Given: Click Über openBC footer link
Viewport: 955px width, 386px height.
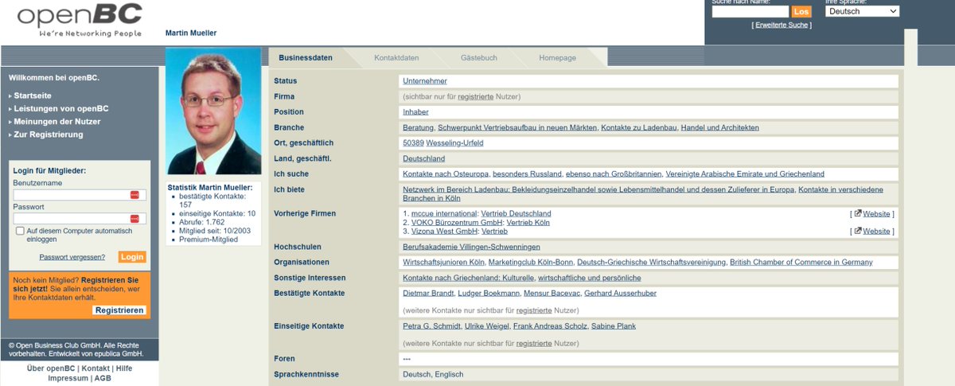Looking at the screenshot, I should point(51,368).
